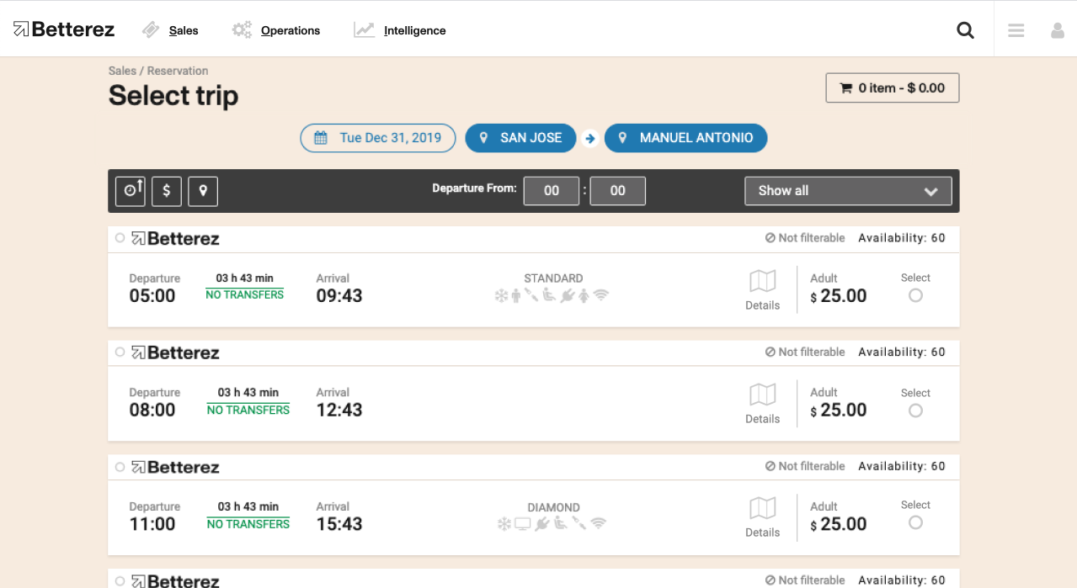Open search using the magnifier icon

click(965, 29)
